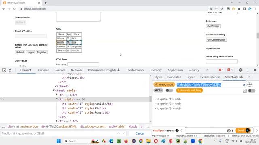Click the SelectorsHub extension icon in toolbar
259x145 pixels.
250,9
